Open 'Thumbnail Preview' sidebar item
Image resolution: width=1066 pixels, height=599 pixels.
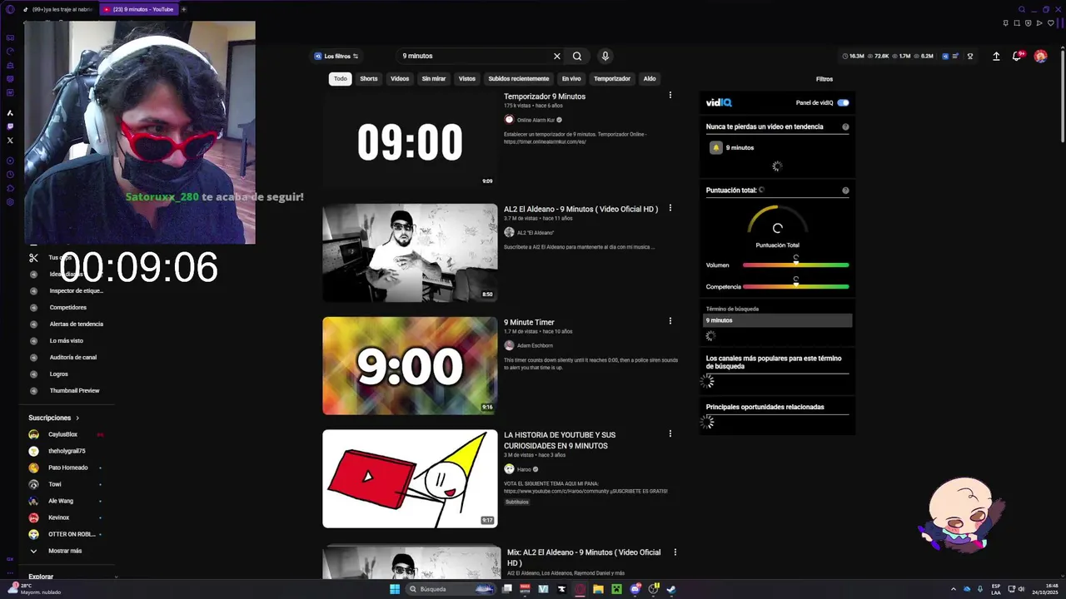pyautogui.click(x=74, y=390)
